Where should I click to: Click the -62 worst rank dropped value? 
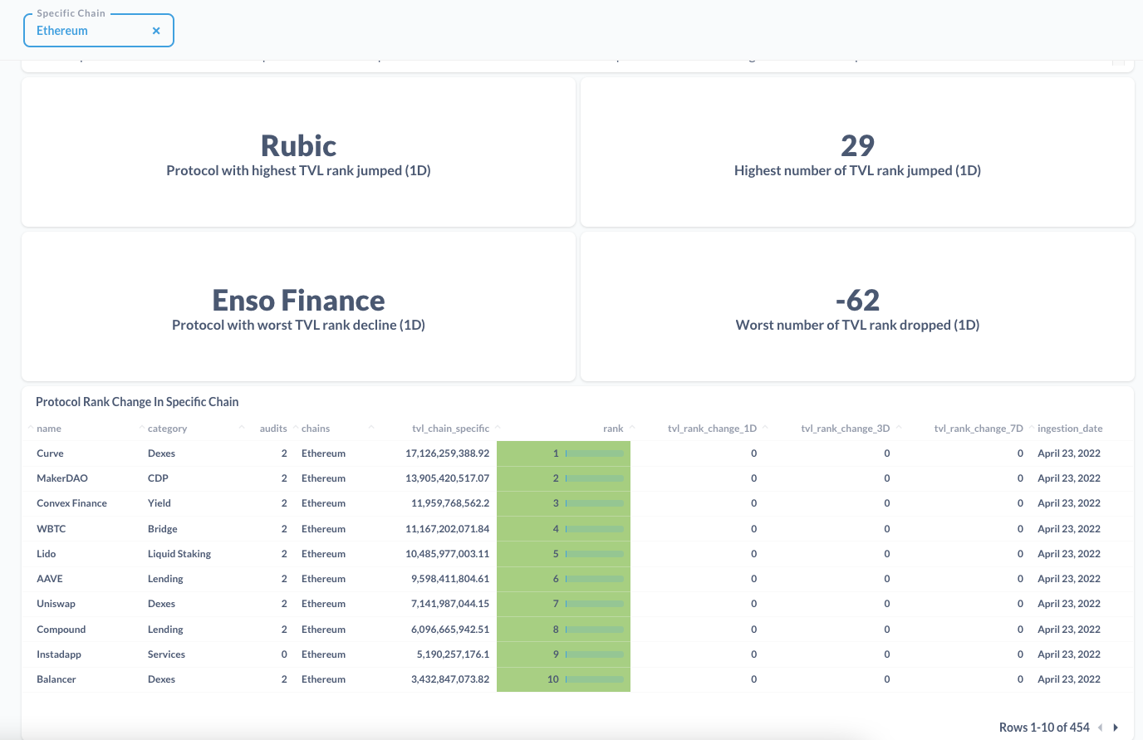857,300
